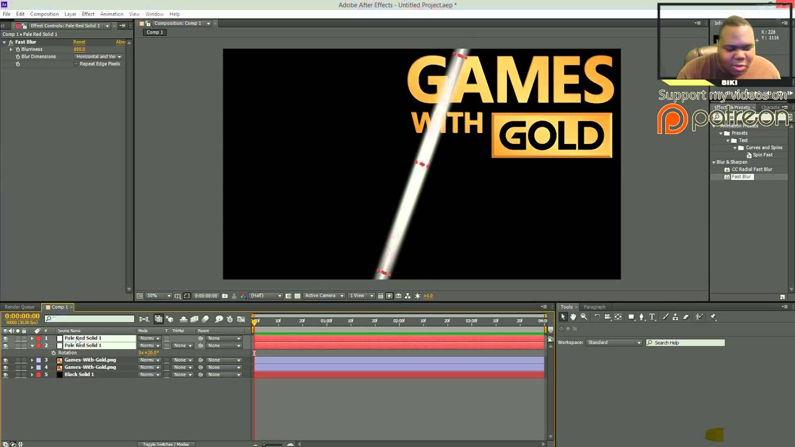Open the 50% magnification dropdown
Viewport: 795px width, 447px height.
click(159, 296)
